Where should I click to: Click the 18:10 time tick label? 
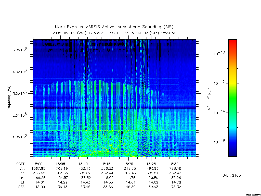pyautogui.click(x=83, y=164)
